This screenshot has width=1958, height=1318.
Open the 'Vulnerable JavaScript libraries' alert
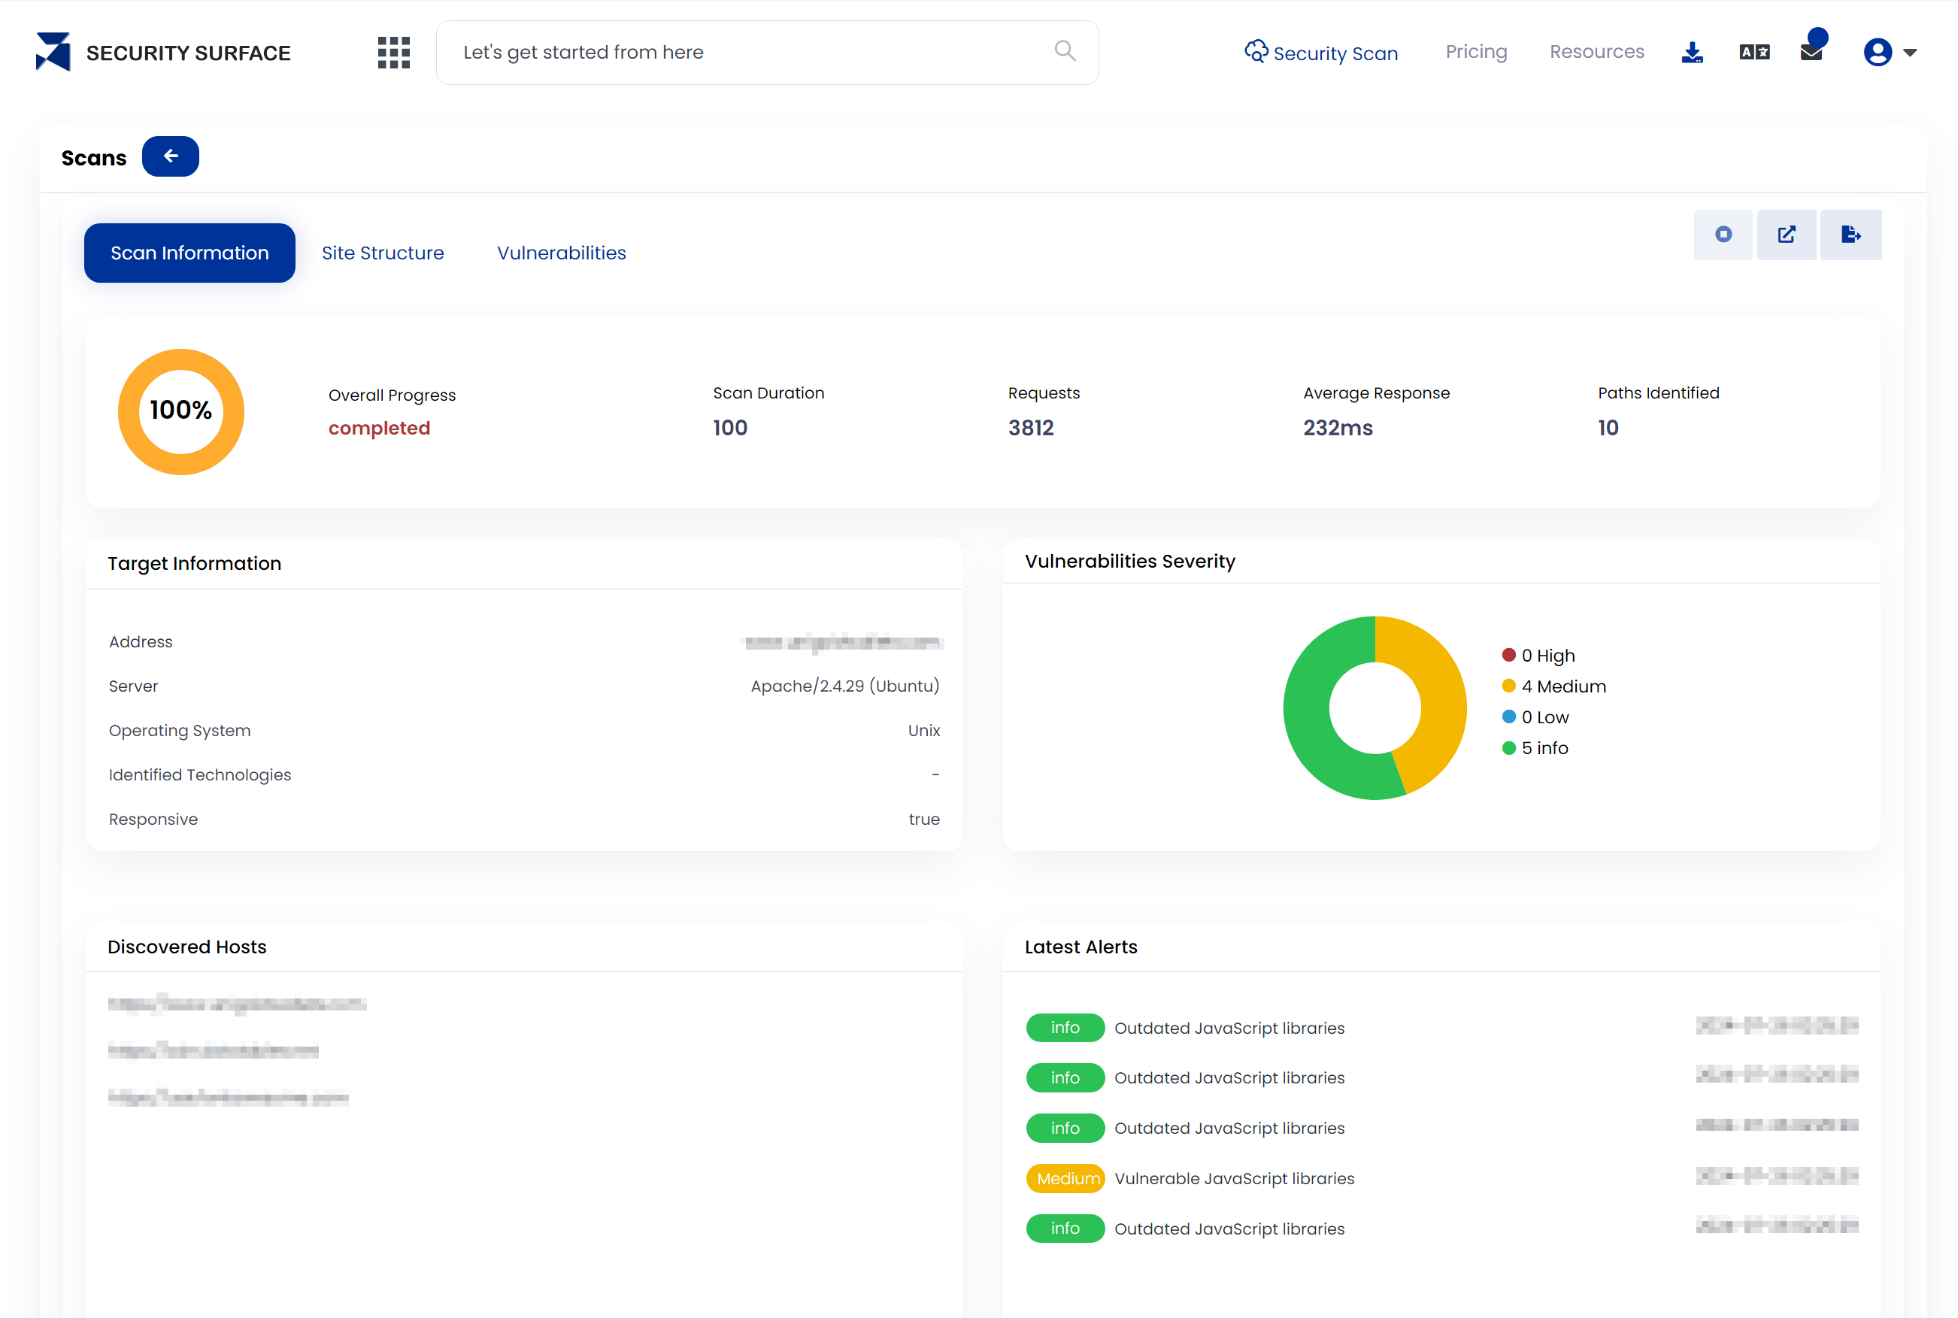click(x=1234, y=1178)
